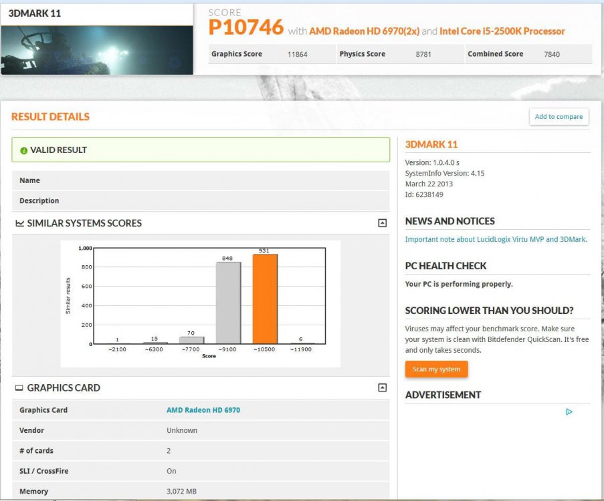Click the Intel Core i5-2500K Processor link
This screenshot has height=501, width=604.
(x=502, y=31)
